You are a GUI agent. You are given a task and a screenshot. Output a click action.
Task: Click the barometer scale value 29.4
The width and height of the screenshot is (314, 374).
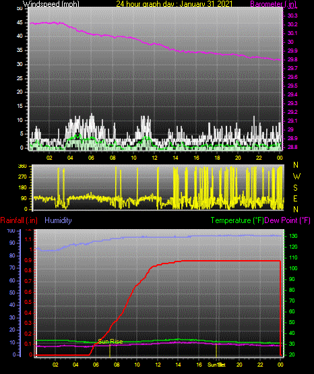(x=292, y=95)
